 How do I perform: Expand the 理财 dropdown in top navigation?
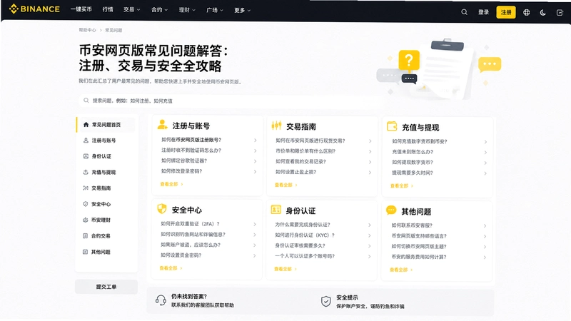[x=187, y=10]
